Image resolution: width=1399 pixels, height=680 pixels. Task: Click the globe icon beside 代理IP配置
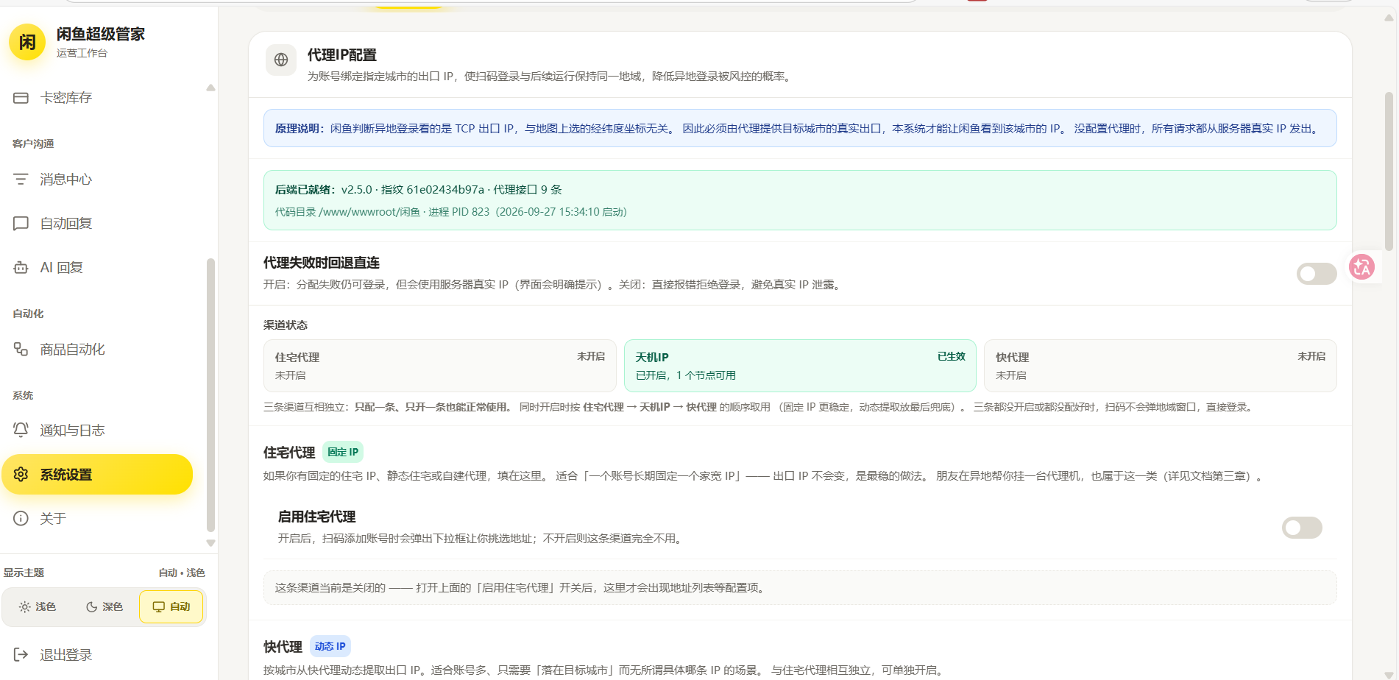[x=281, y=60]
